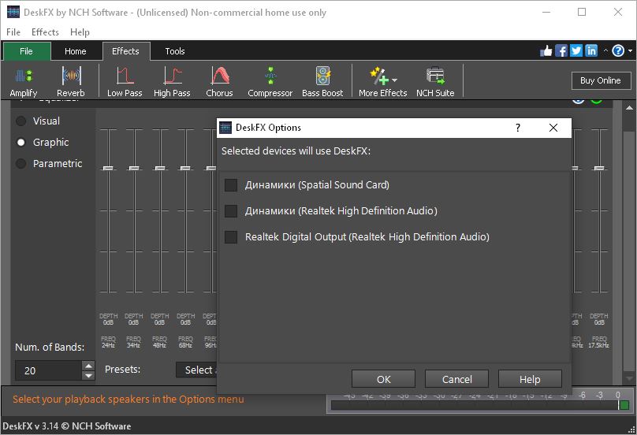Image resolution: width=637 pixels, height=435 pixels.
Task: Share on LinkedIn icon
Action: tap(591, 50)
